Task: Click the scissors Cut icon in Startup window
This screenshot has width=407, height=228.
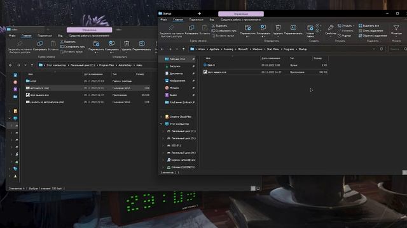Action: (213, 26)
